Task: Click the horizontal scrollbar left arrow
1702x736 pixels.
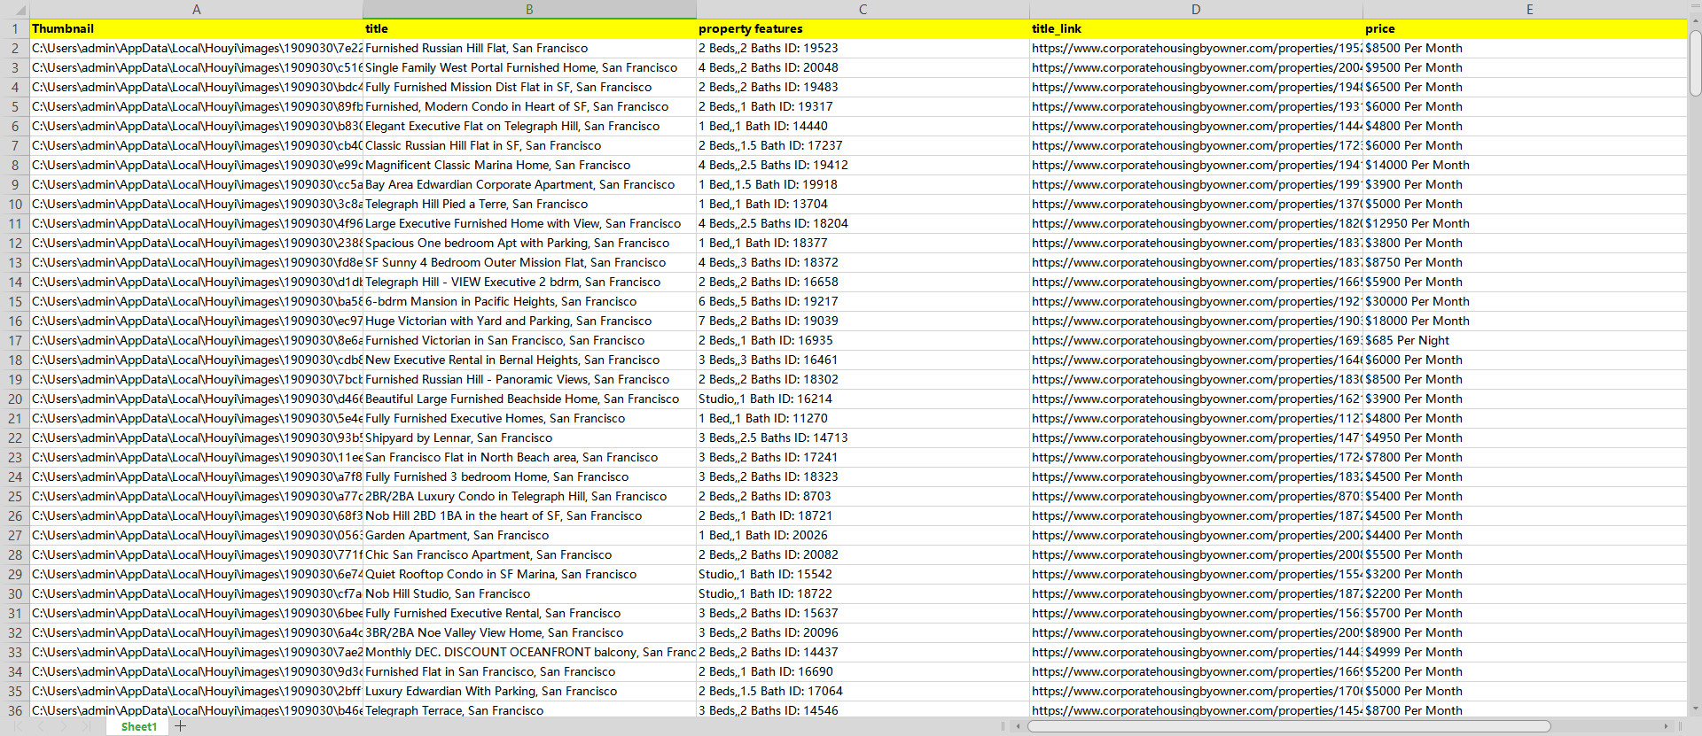Action: tap(1018, 726)
